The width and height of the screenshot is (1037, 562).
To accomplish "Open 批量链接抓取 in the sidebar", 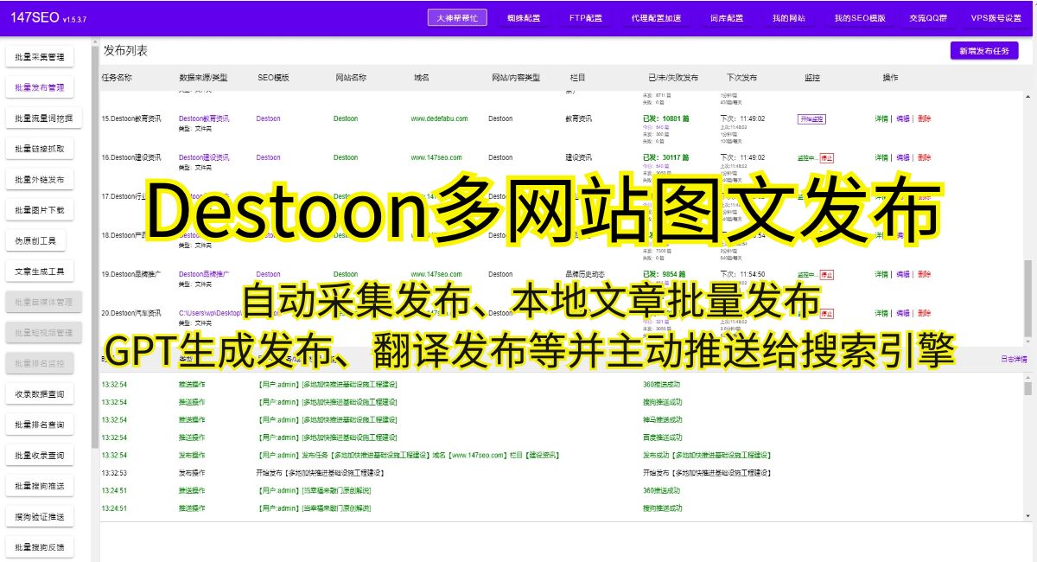I will 40,149.
